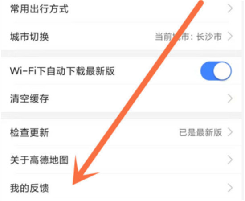Tap the chevron next to 已是最新版
245x201 pixels.
click(x=230, y=132)
